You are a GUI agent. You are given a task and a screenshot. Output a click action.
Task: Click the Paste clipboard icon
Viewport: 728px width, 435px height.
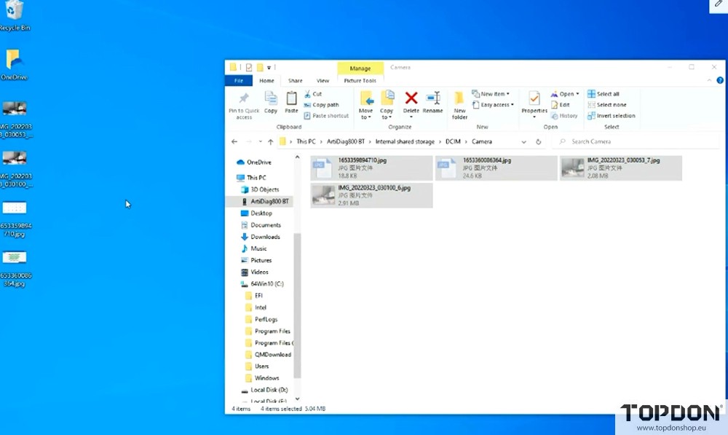tap(291, 98)
